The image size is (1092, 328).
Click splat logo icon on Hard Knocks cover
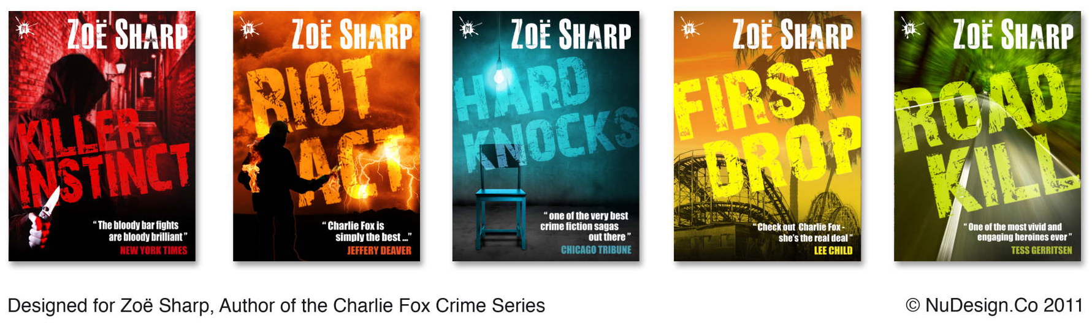[469, 28]
